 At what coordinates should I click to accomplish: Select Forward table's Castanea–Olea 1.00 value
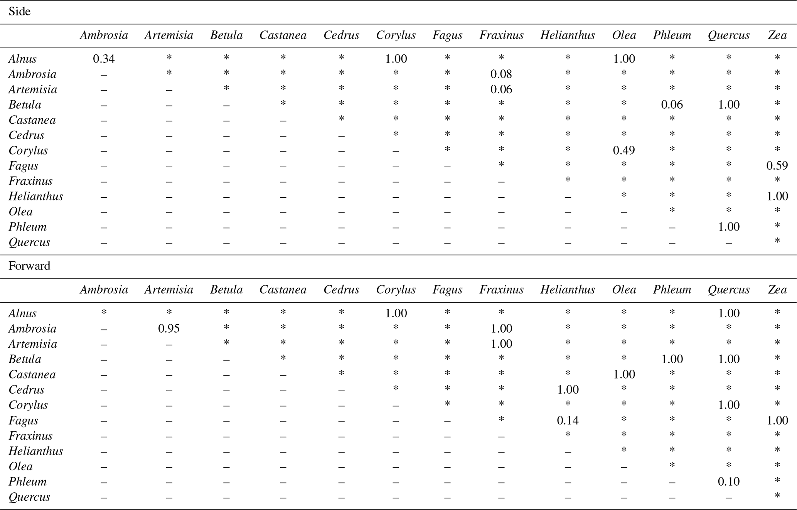(624, 375)
